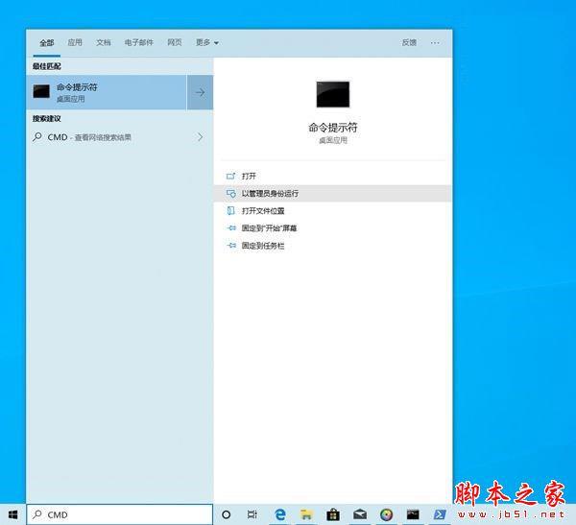Screen dimensions: 576x525
Task: Open File Explorer from taskbar
Action: tap(306, 514)
